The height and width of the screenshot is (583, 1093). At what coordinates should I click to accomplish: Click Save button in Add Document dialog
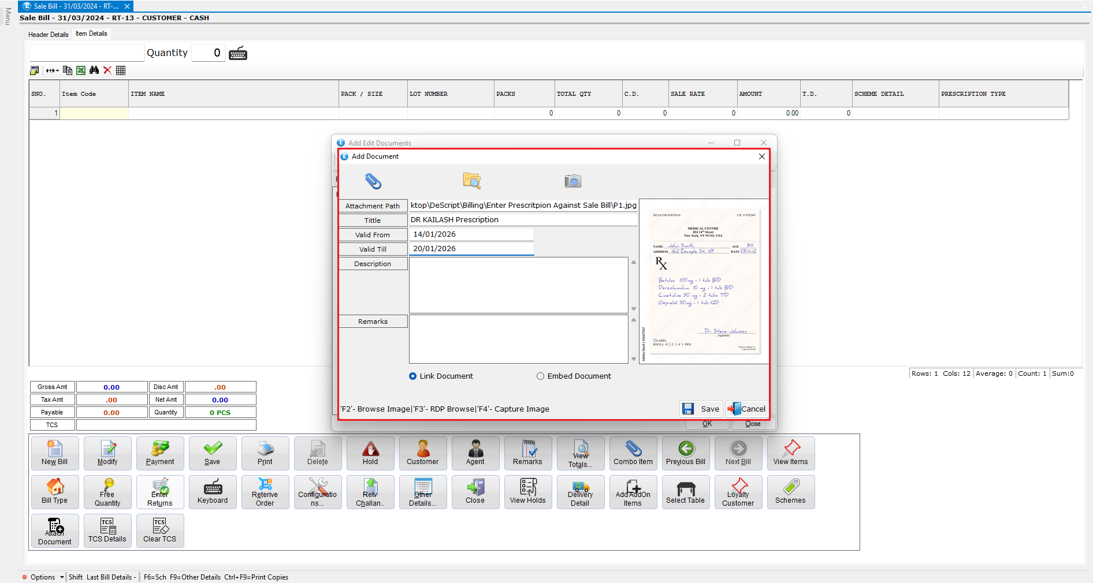tap(701, 409)
